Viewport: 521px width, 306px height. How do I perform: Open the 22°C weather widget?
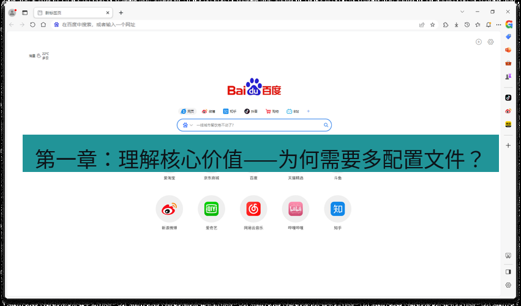[x=39, y=56]
